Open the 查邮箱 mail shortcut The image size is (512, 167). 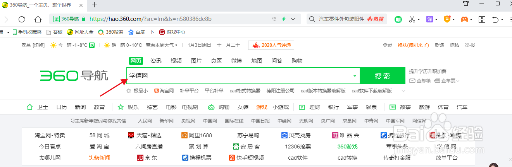click(x=420, y=81)
